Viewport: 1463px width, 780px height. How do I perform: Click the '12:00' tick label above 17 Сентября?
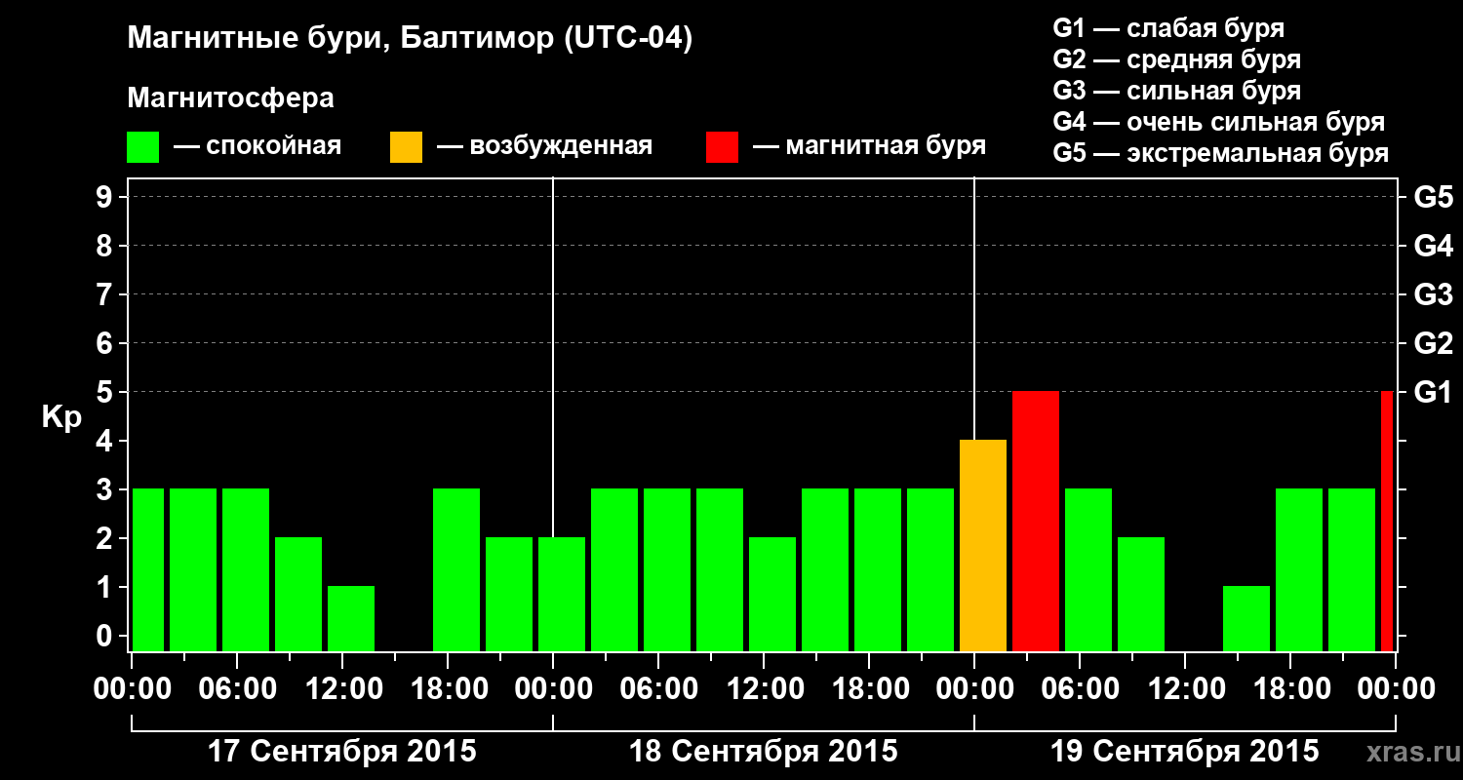pyautogui.click(x=342, y=689)
